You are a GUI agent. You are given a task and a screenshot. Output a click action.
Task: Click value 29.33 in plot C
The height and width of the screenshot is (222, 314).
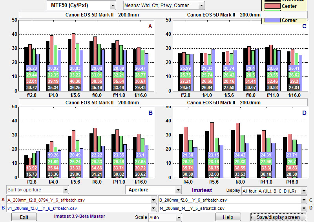click(x=207, y=69)
